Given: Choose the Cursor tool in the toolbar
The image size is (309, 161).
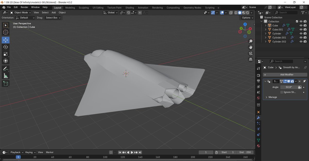Looking at the screenshot, I should tap(5, 32).
